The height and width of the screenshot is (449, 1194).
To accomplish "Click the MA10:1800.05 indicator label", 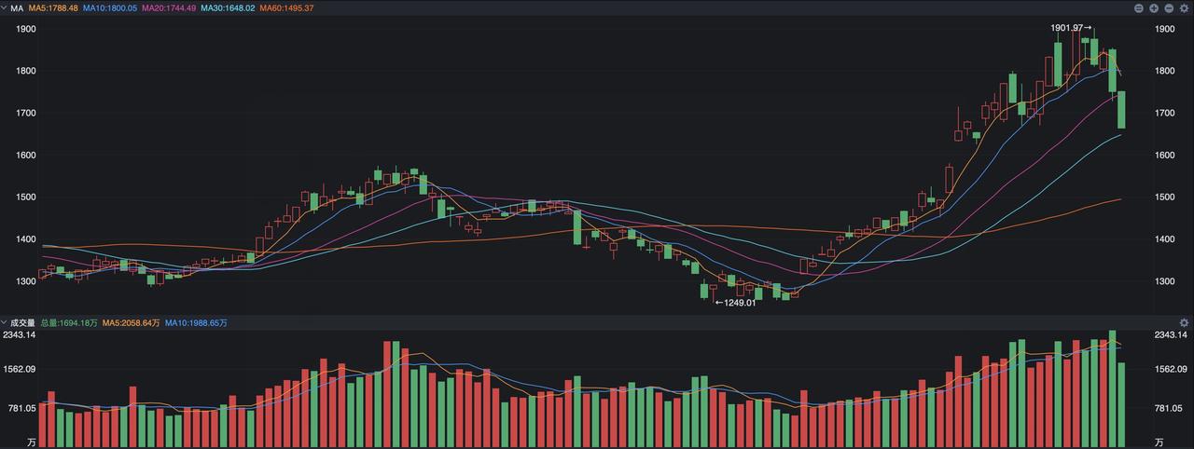I will pyautogui.click(x=110, y=8).
